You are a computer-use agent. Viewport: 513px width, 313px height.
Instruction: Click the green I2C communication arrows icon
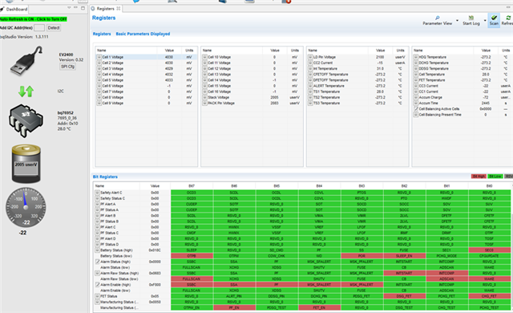[26, 91]
